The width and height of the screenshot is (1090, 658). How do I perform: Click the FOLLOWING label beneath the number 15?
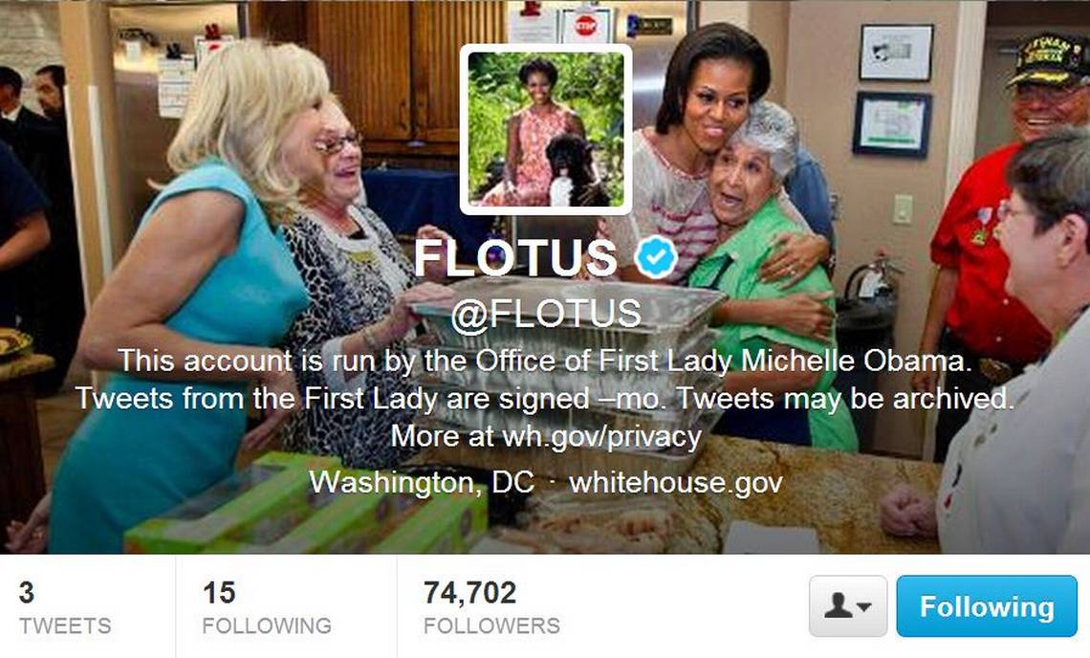click(267, 626)
